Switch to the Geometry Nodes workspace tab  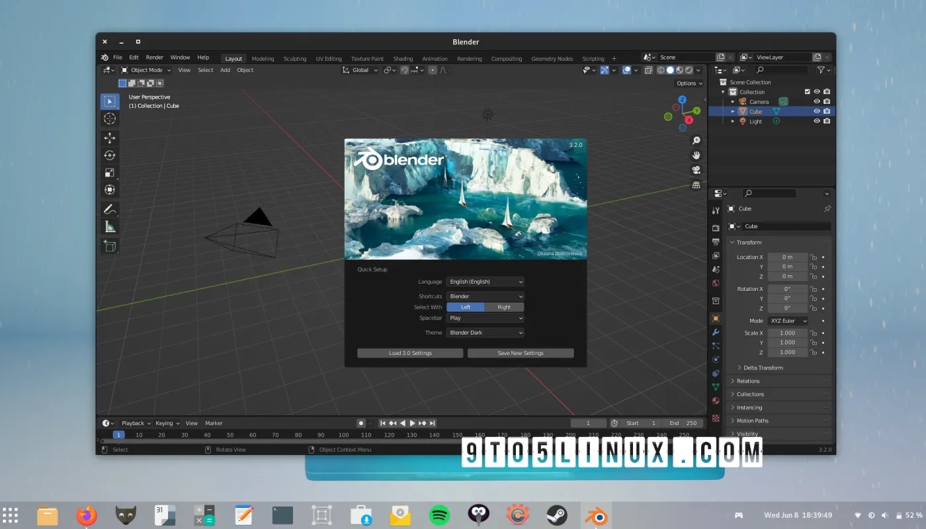[x=552, y=58]
